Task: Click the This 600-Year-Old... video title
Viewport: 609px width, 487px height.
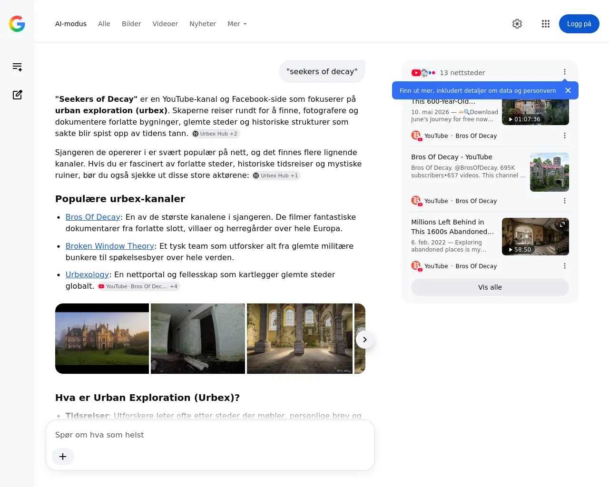Action: click(443, 101)
